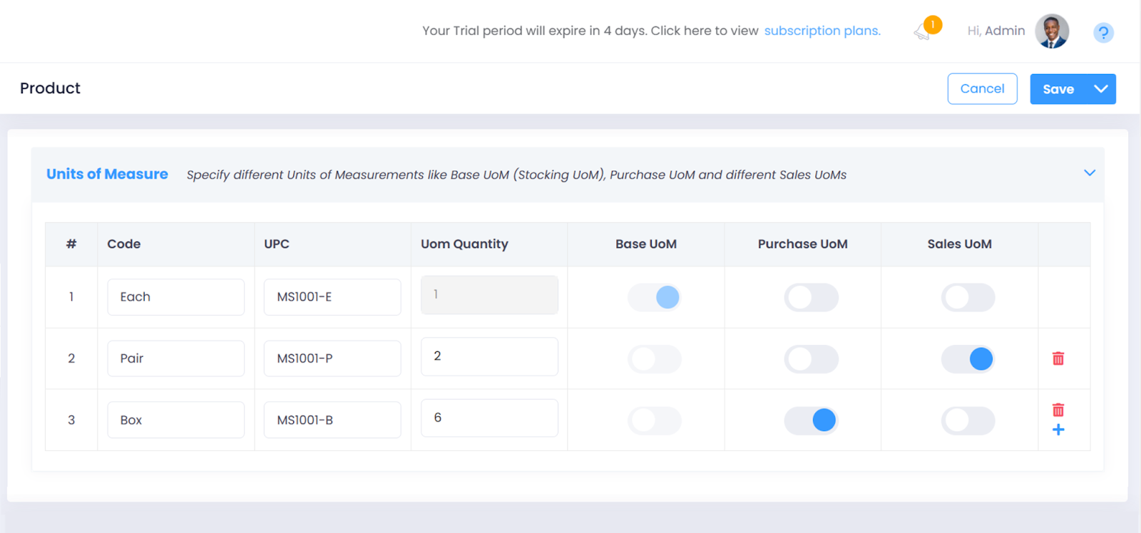Collapse the Units of Measure section

point(1089,173)
